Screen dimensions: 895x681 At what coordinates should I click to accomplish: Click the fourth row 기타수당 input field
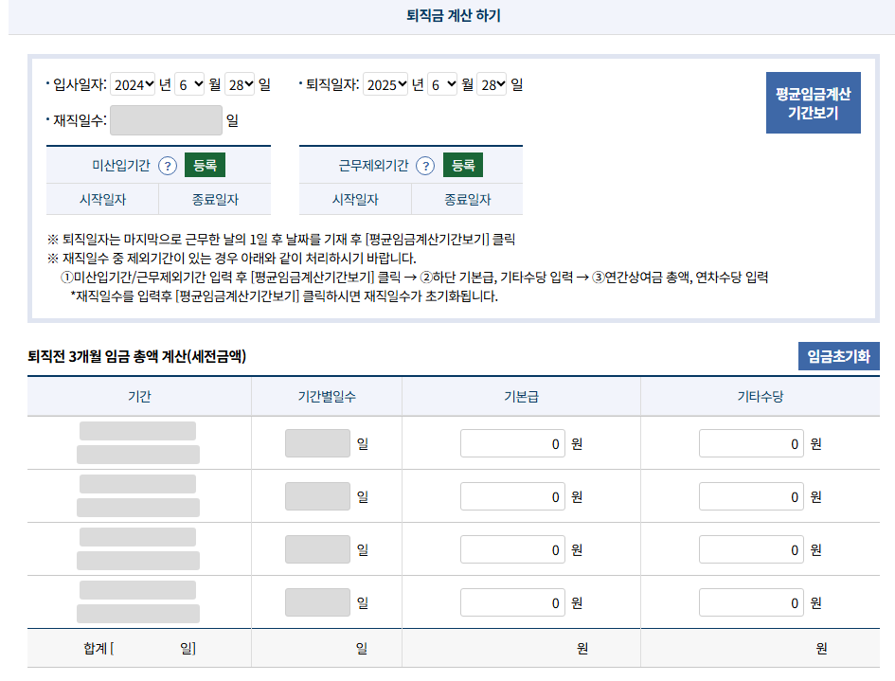tap(750, 601)
